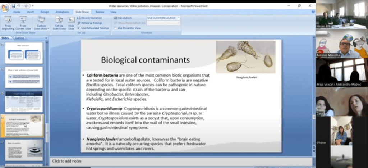
Task: Open Customize Quick Access Toolbar dropdown
Action: [33, 6]
